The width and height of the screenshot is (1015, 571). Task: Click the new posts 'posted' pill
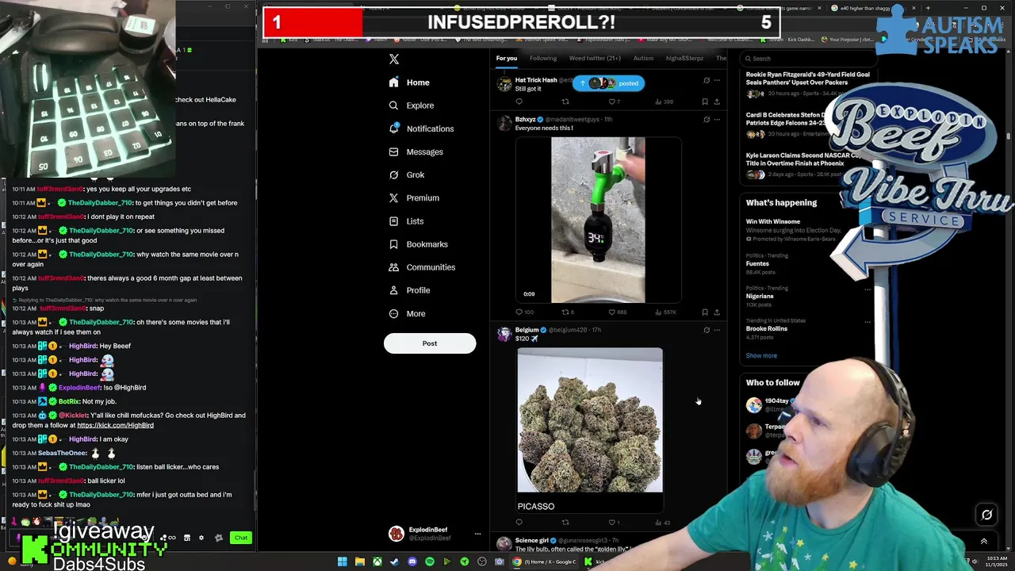pyautogui.click(x=609, y=83)
